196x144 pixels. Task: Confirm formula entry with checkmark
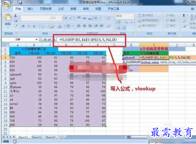49,40
